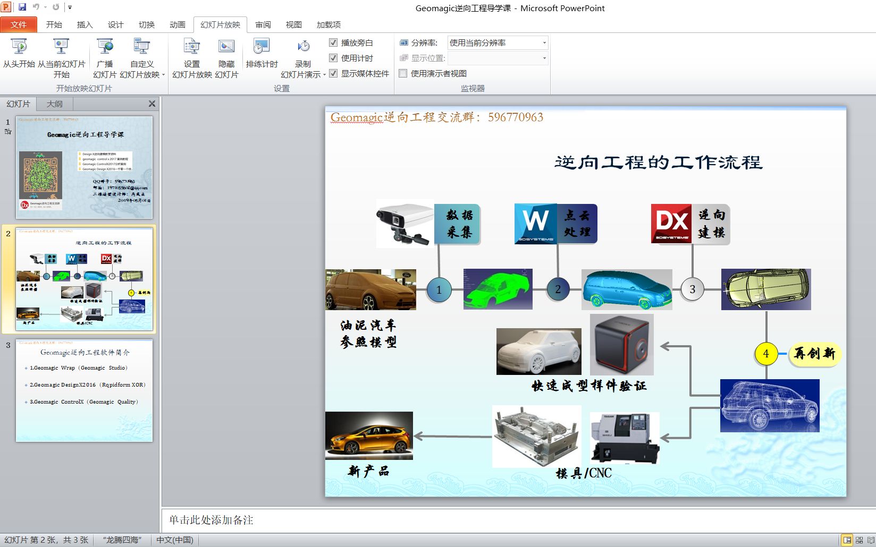Select the orange new product car image
The height and width of the screenshot is (547, 876).
pyautogui.click(x=369, y=435)
